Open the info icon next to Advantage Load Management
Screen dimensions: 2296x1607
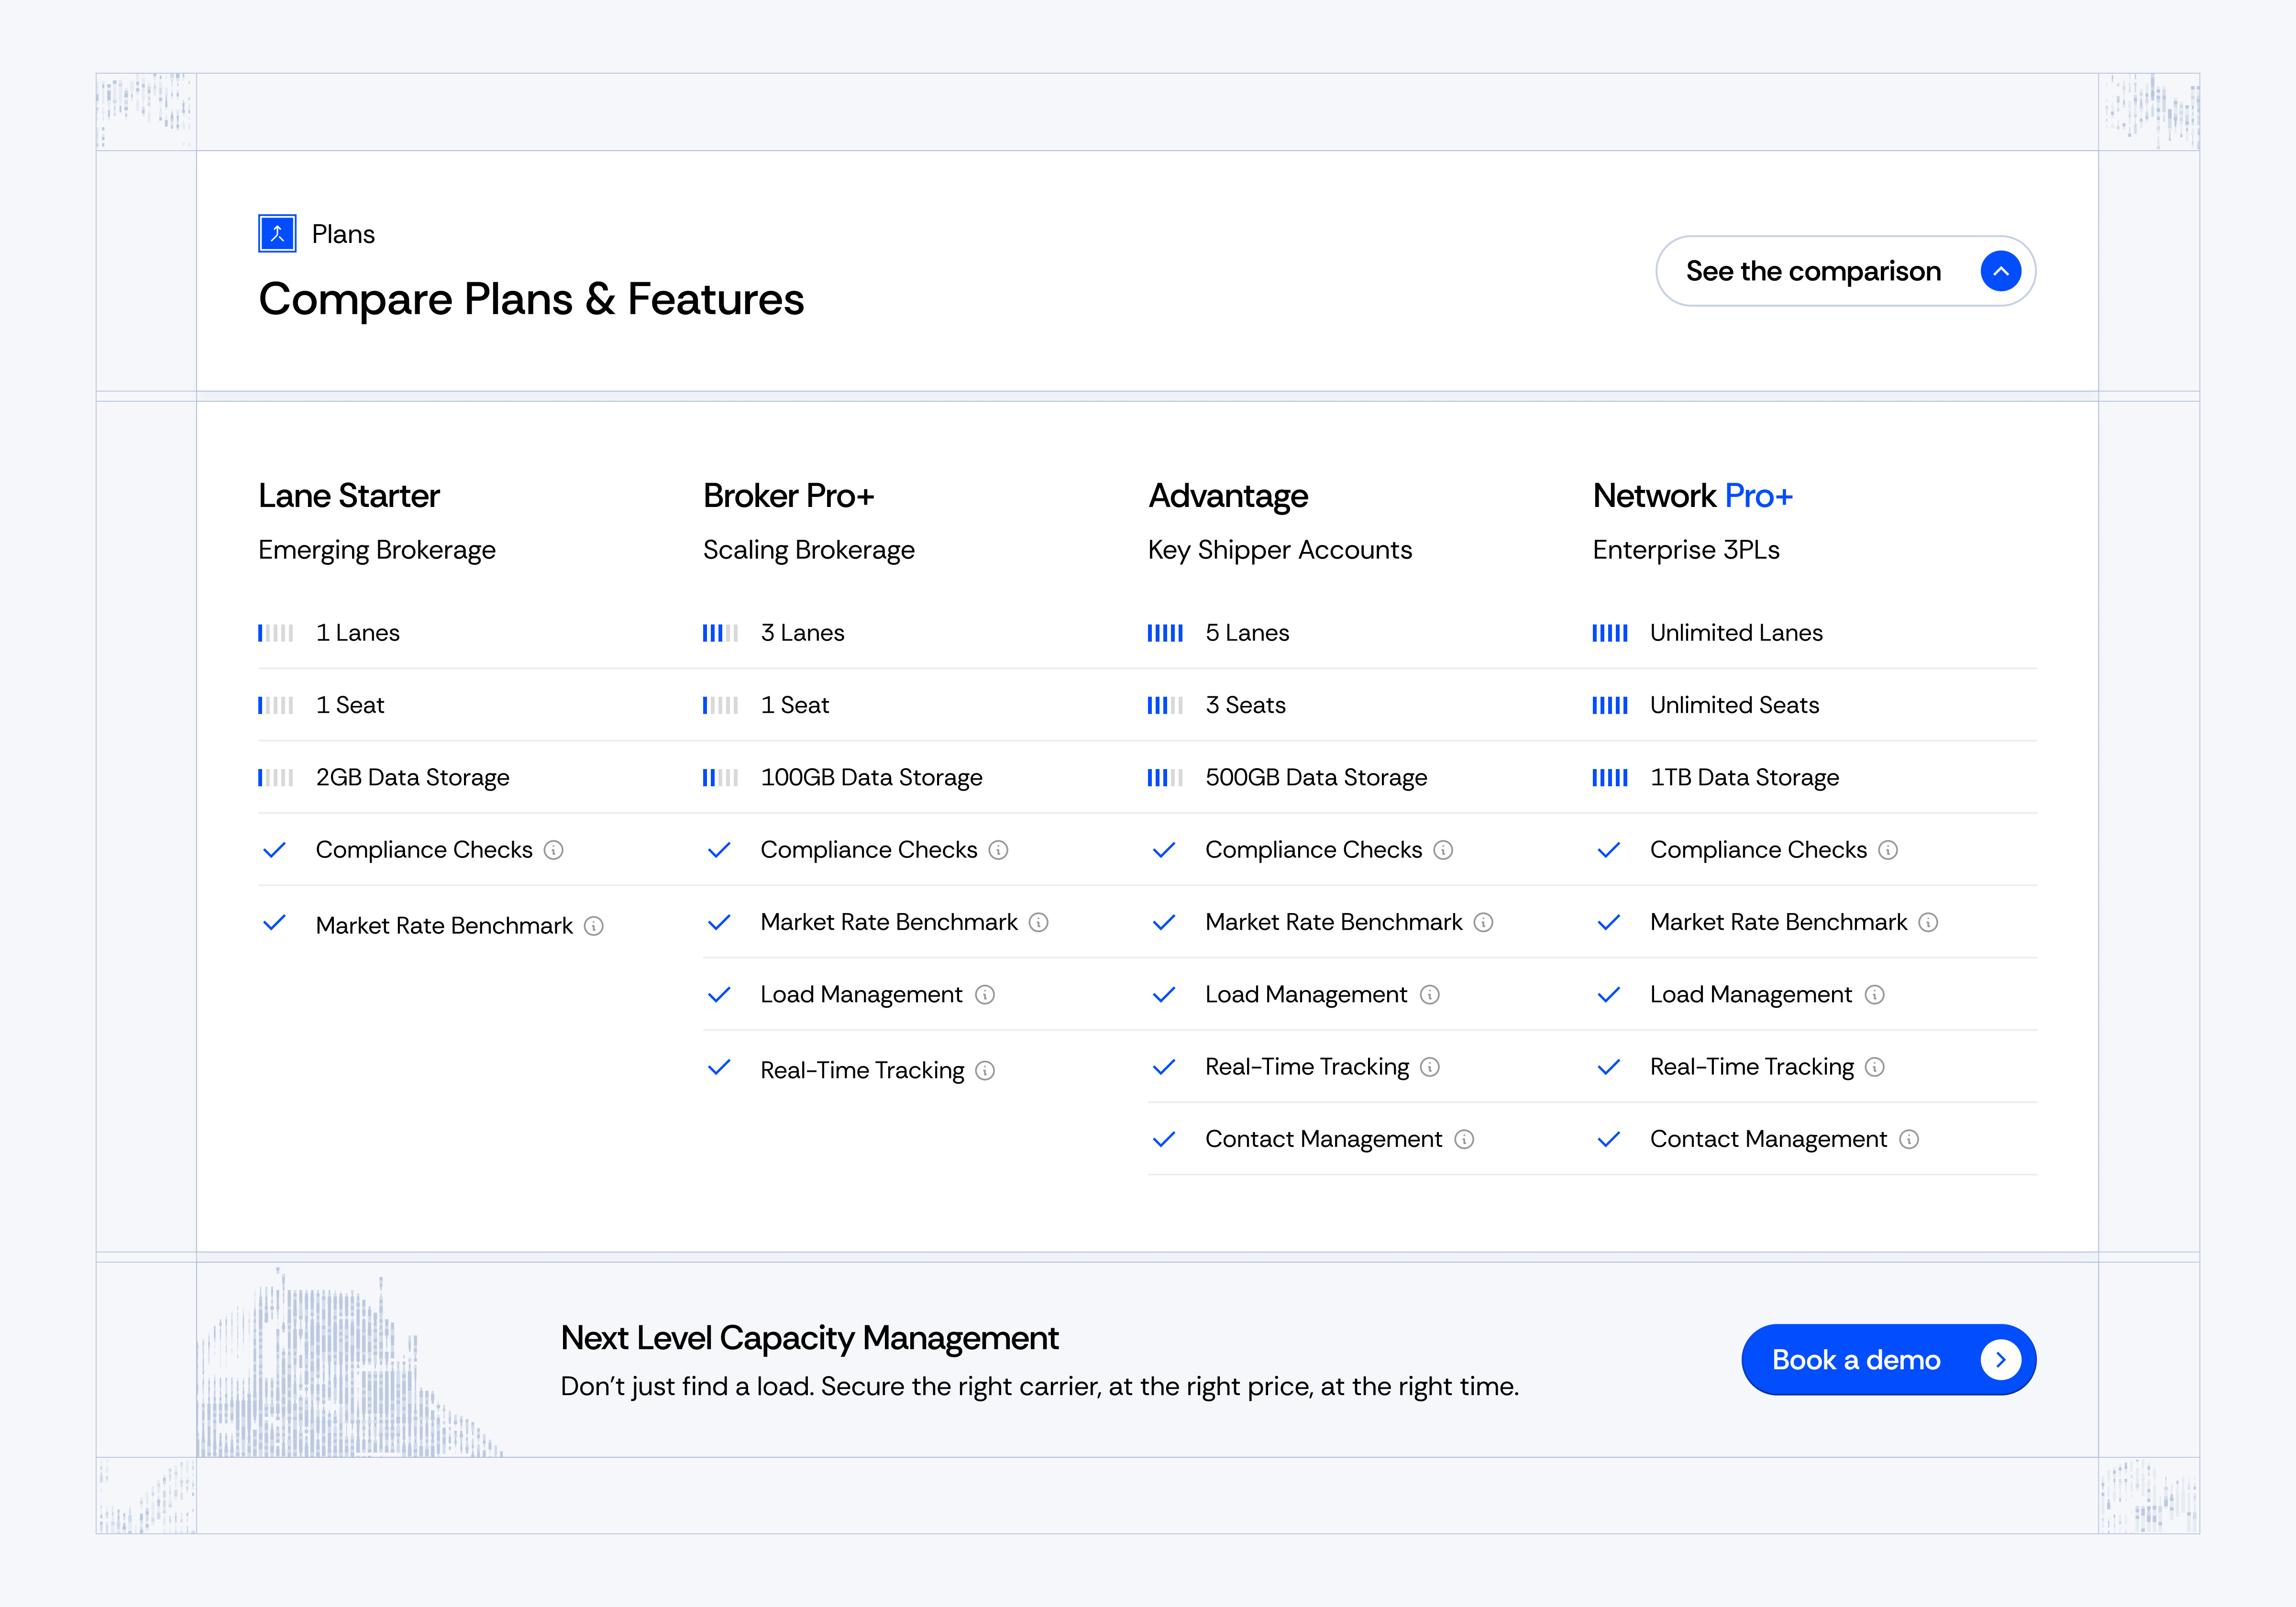pos(1431,995)
